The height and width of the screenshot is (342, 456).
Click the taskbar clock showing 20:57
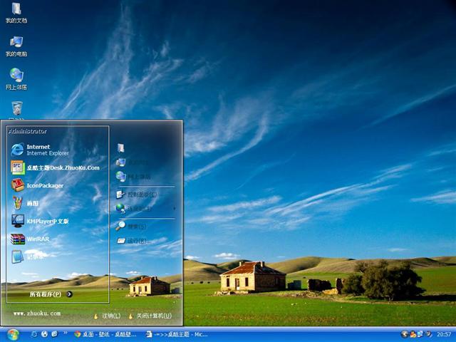coord(444,334)
